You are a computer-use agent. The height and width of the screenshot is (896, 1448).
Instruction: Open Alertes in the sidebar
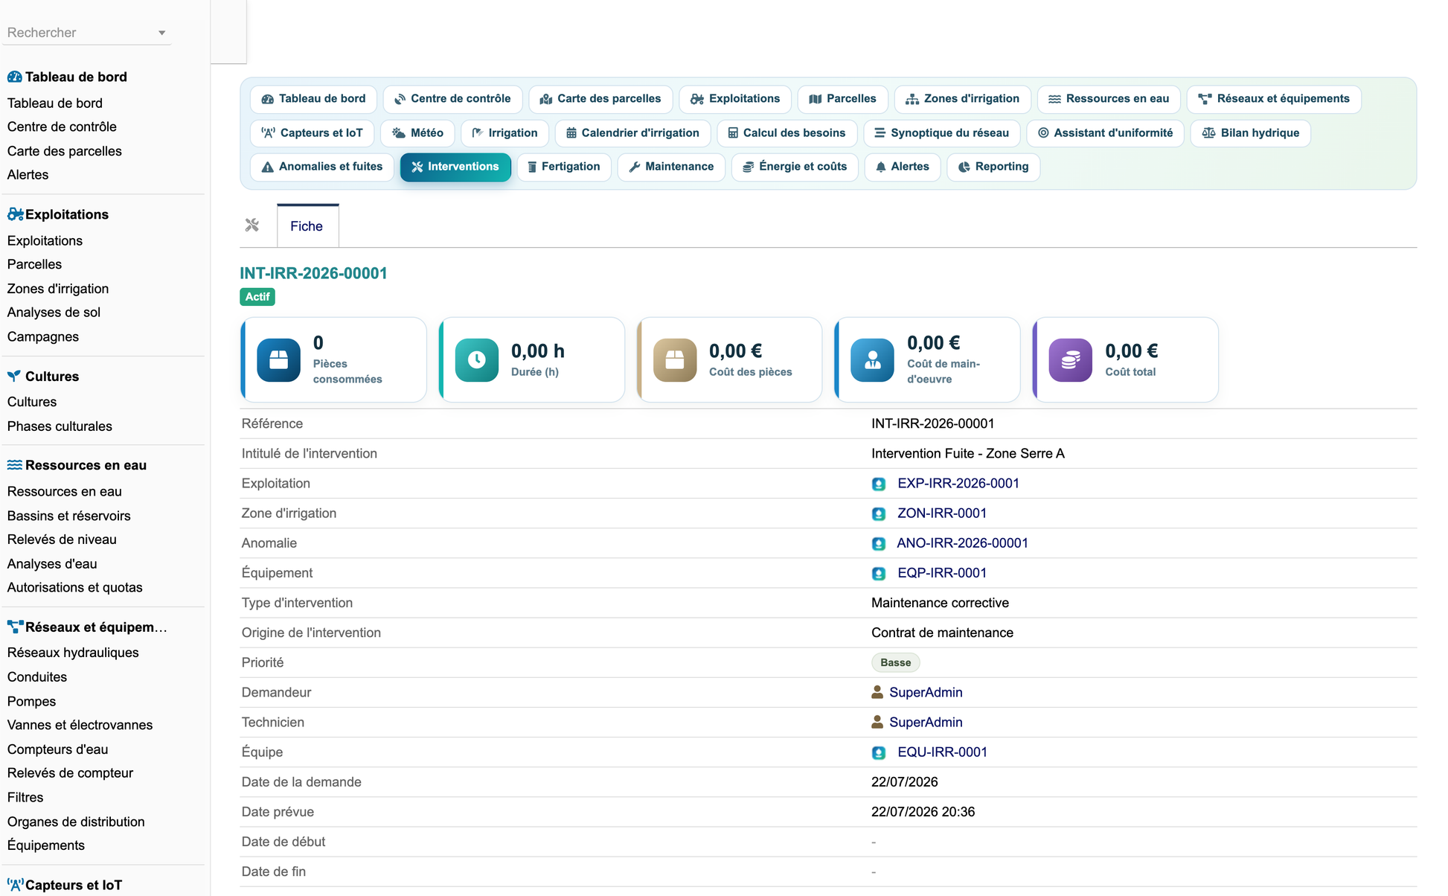tap(28, 175)
